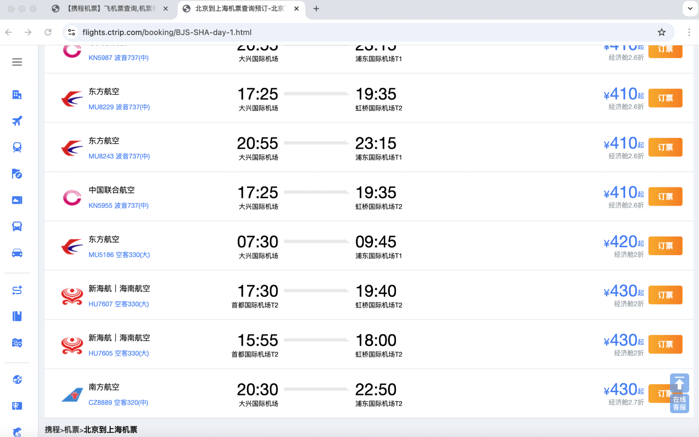Select the car rental icon in sidebar
The image size is (699, 437).
point(17,253)
